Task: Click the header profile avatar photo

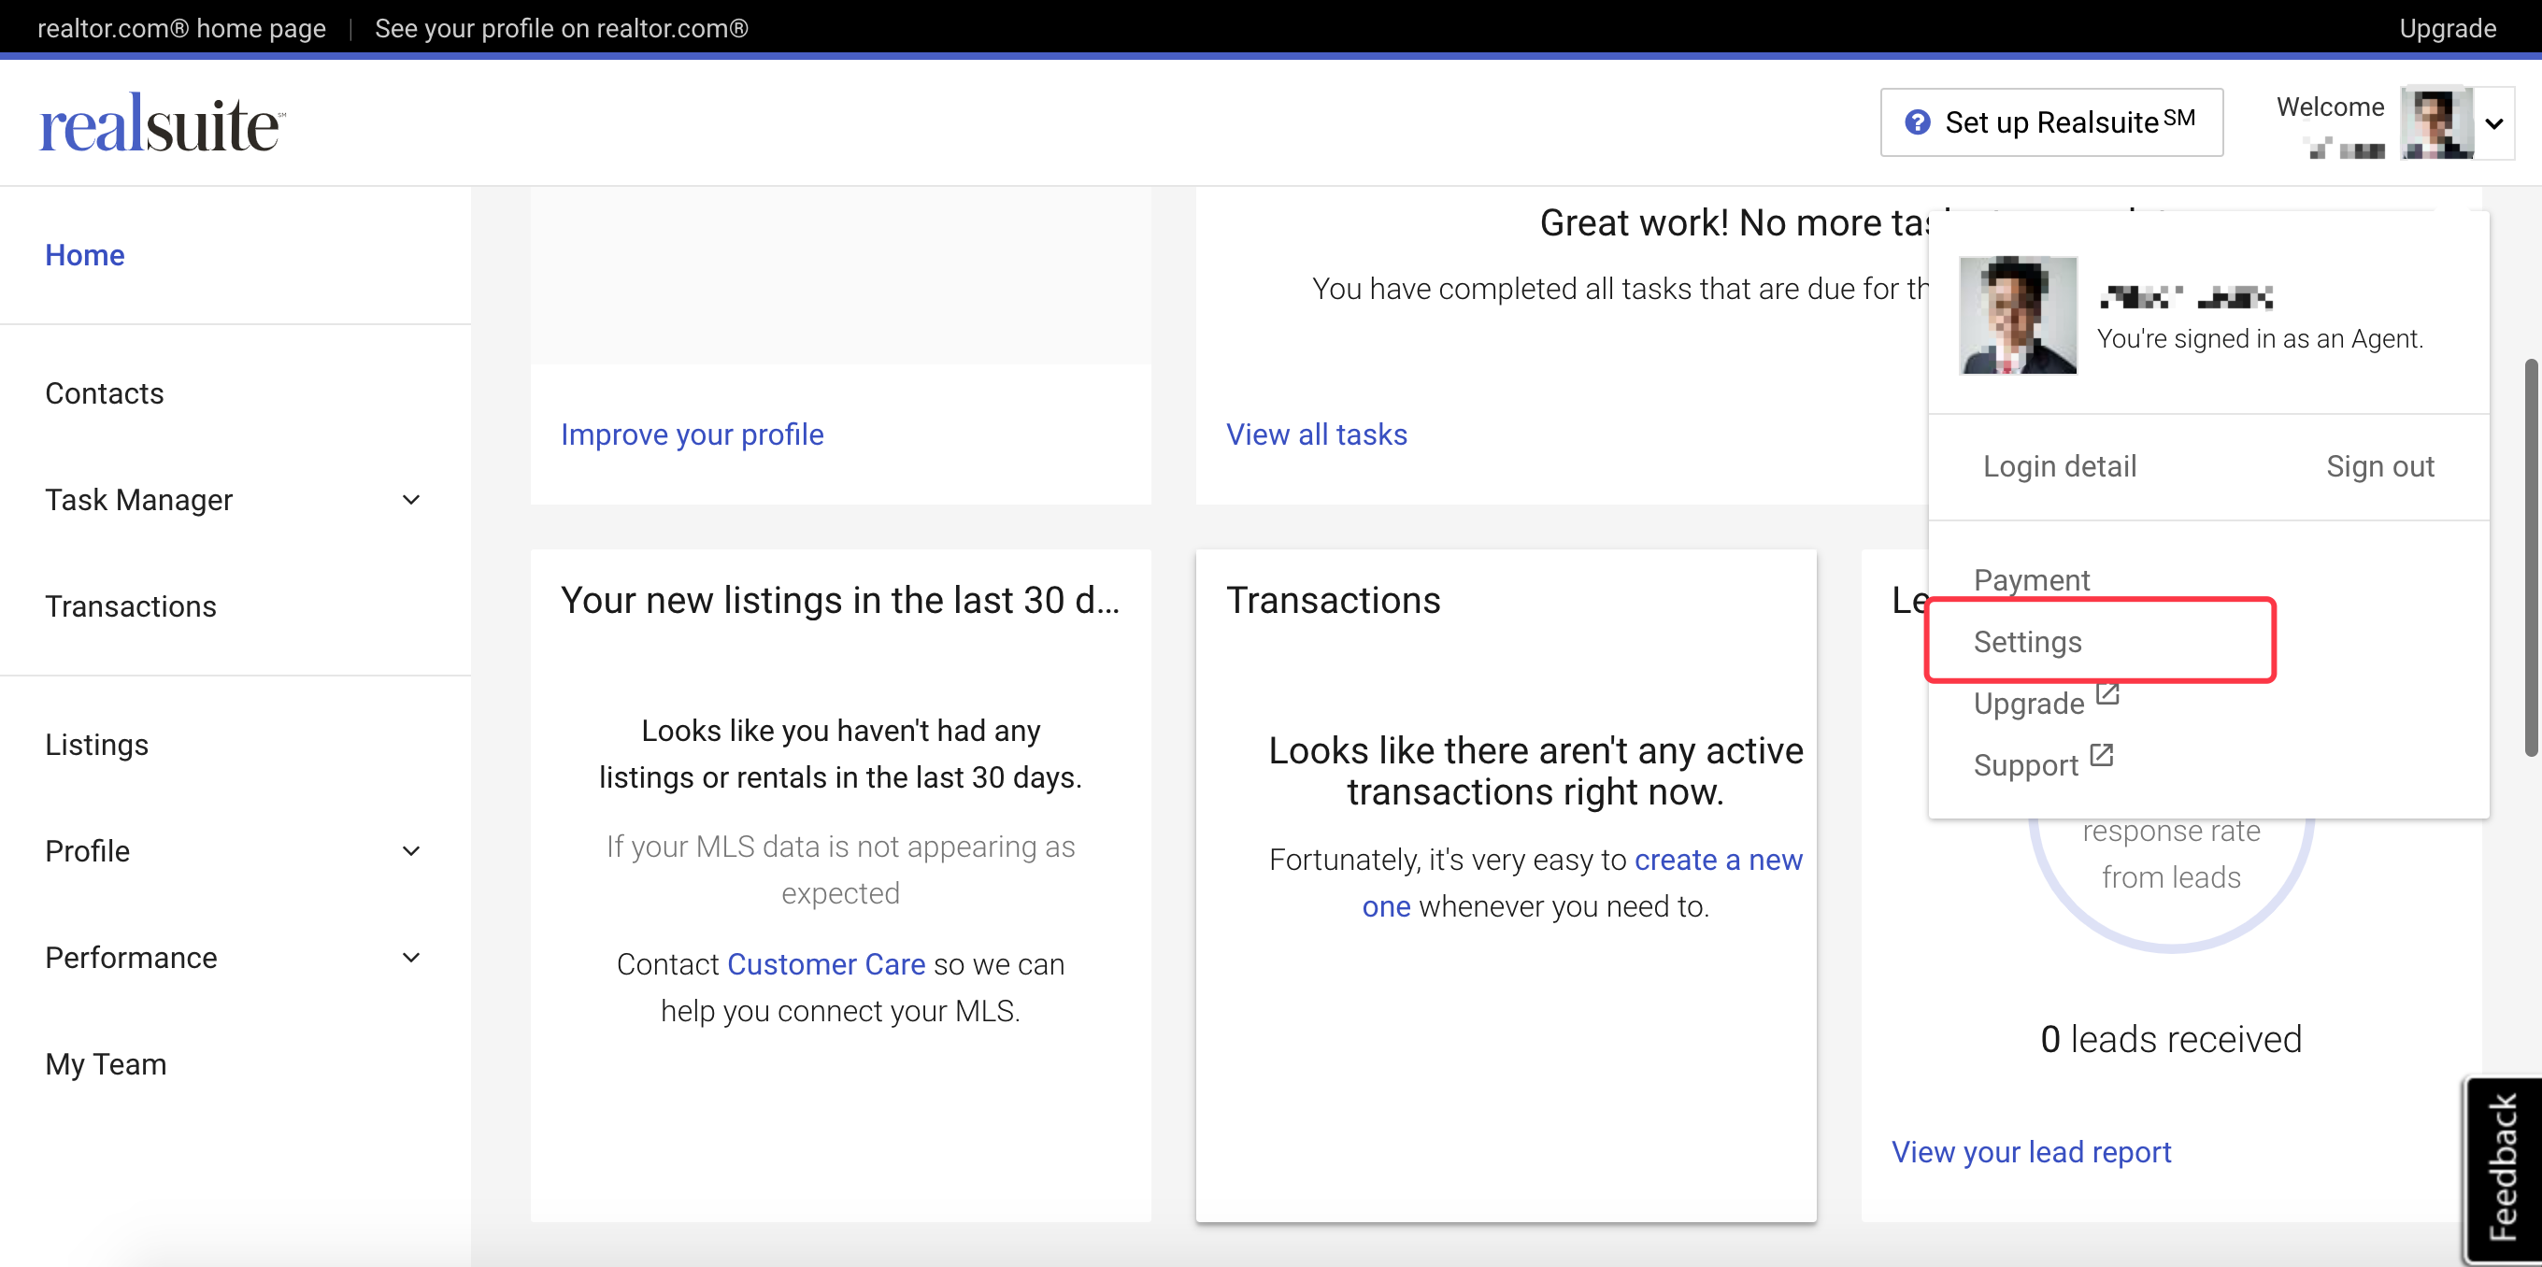Action: click(x=2436, y=122)
